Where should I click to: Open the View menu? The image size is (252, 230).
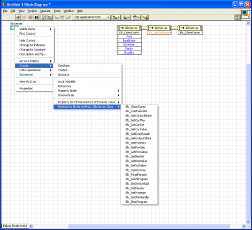(x=21, y=11)
